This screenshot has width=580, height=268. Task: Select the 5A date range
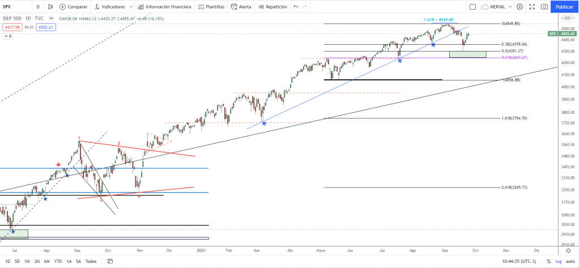tap(78, 261)
